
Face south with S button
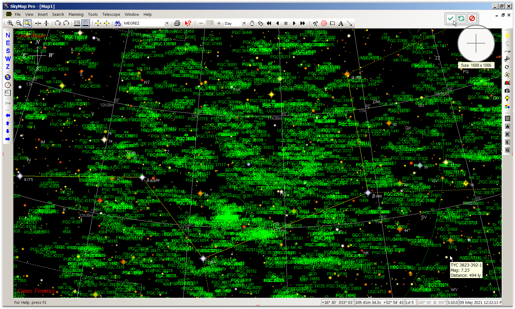[8, 51]
